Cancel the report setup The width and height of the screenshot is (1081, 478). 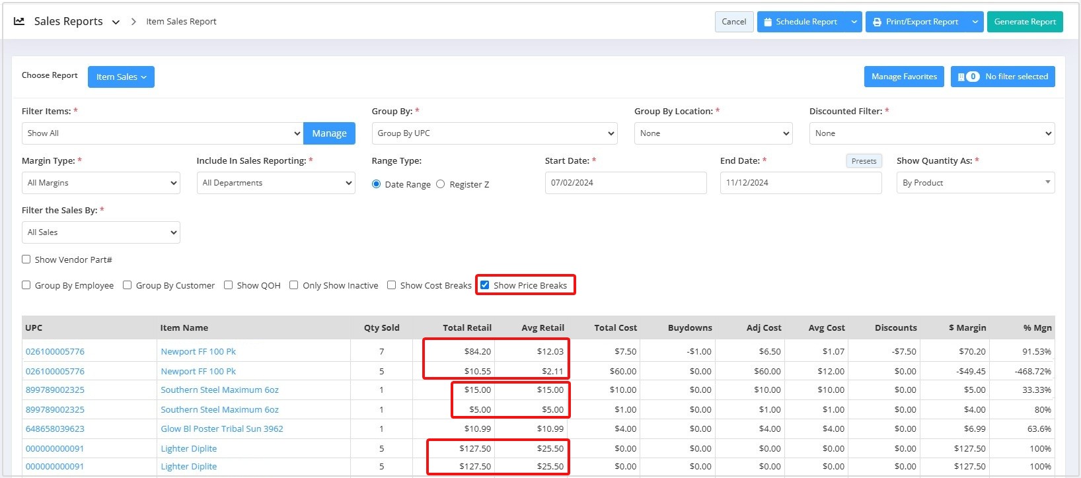click(x=733, y=22)
